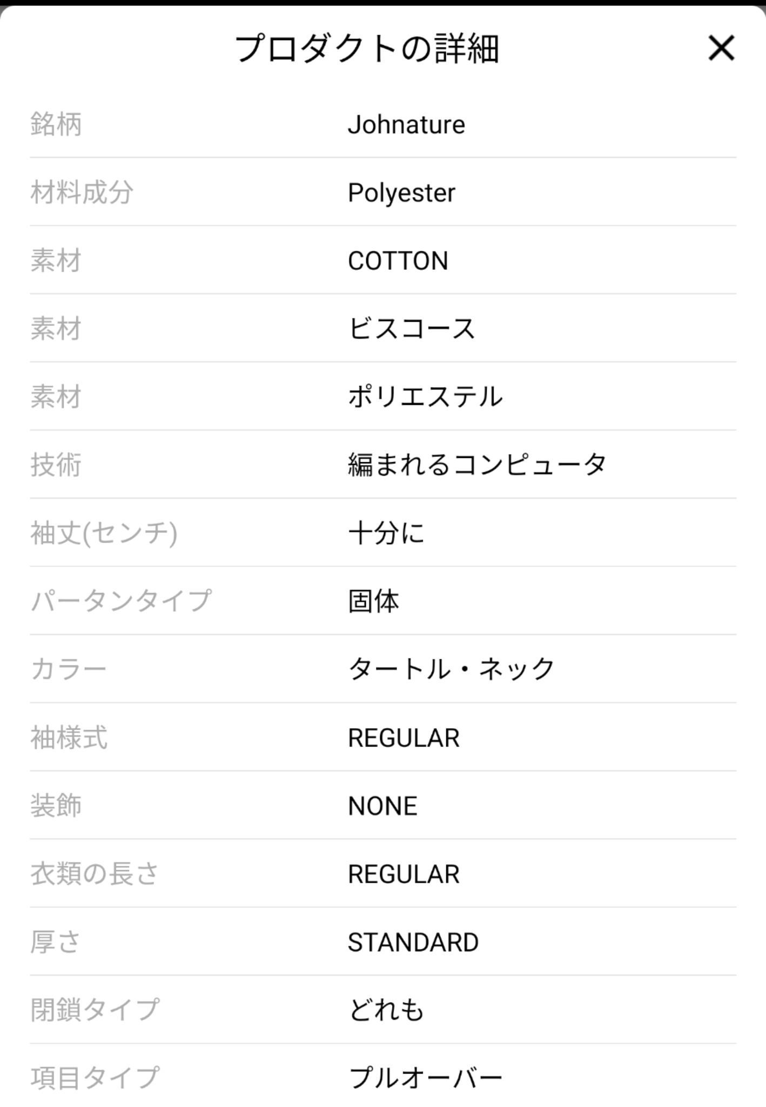Select the COTTON material value
The height and width of the screenshot is (1107, 766).
pos(398,261)
